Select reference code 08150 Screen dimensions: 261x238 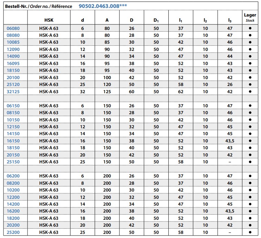[13, 113]
